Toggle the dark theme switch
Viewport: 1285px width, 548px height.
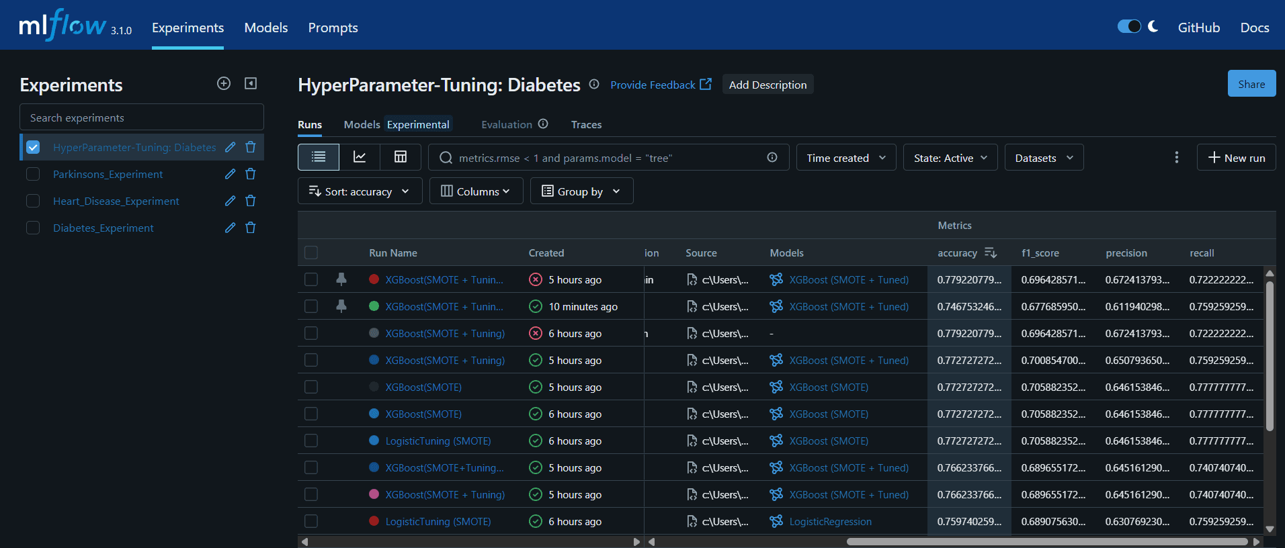tap(1129, 27)
